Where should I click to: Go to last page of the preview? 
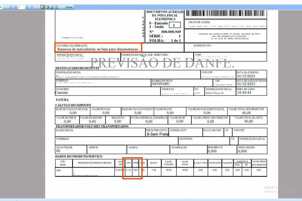click(32, 7)
